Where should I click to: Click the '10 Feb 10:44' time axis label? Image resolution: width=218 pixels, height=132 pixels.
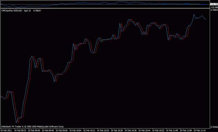(x=144, y=131)
